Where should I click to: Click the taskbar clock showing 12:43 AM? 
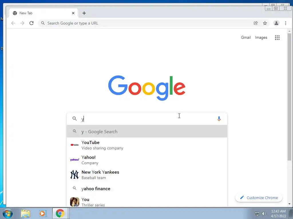[278, 214]
